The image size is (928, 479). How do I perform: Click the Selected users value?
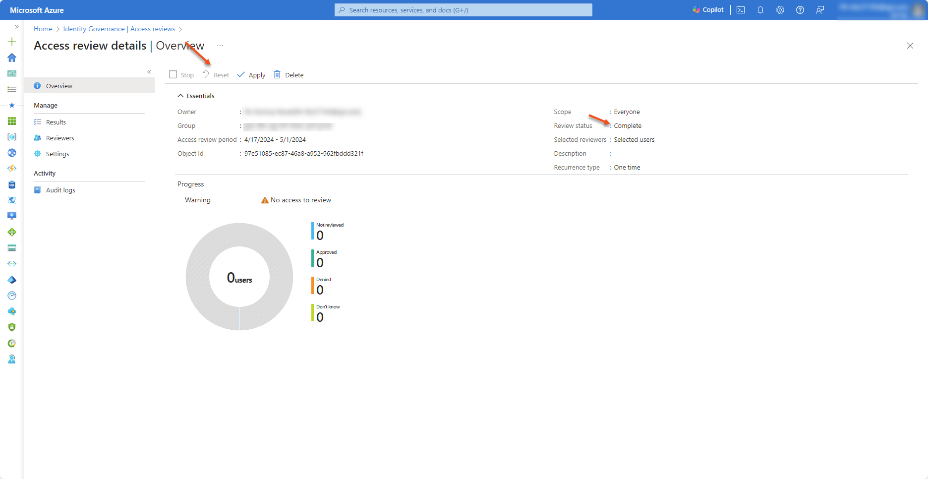point(634,140)
